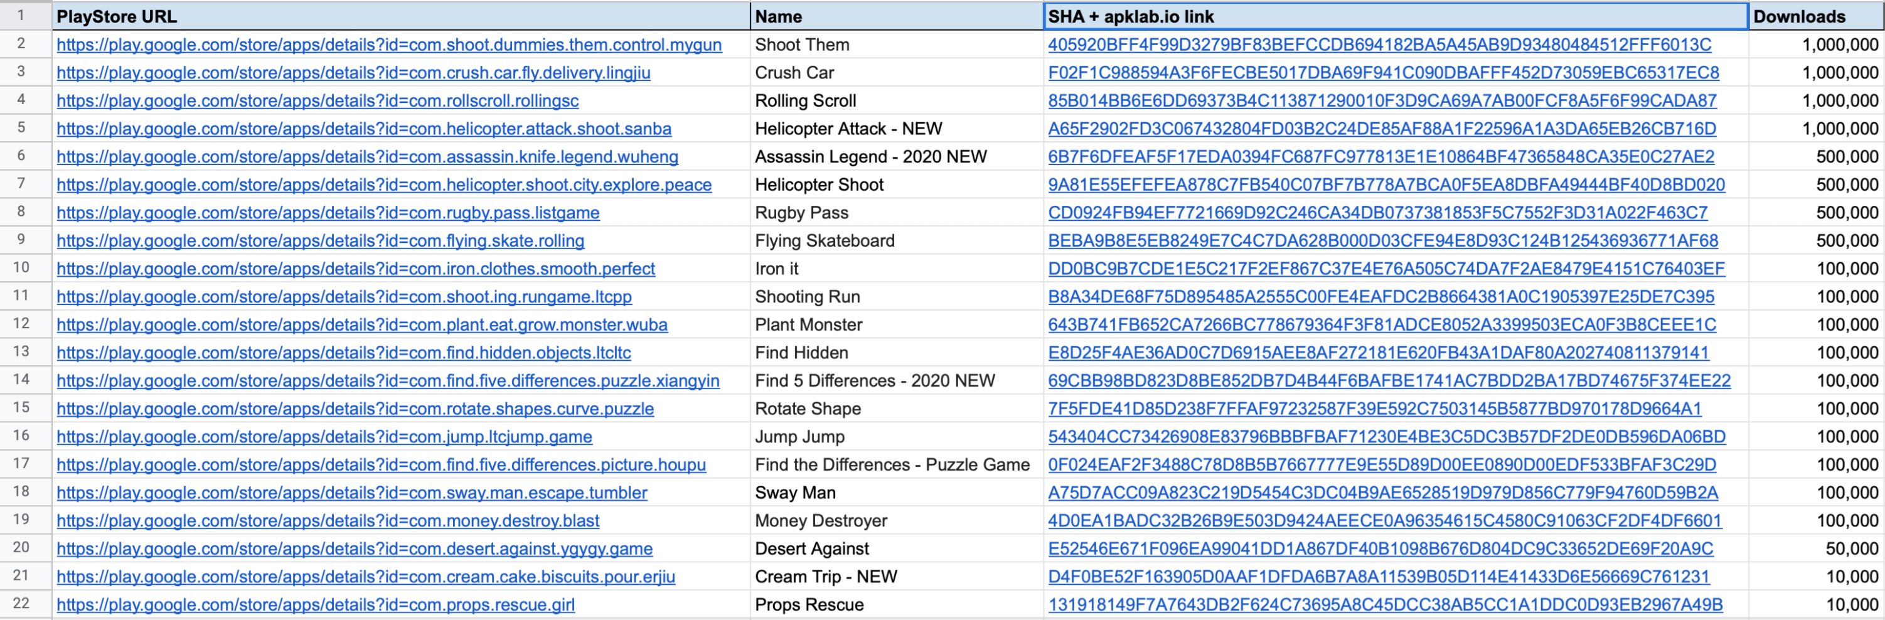
Task: Open SHA link starting with 6B7F6DFEAF5F
Action: (x=1380, y=157)
